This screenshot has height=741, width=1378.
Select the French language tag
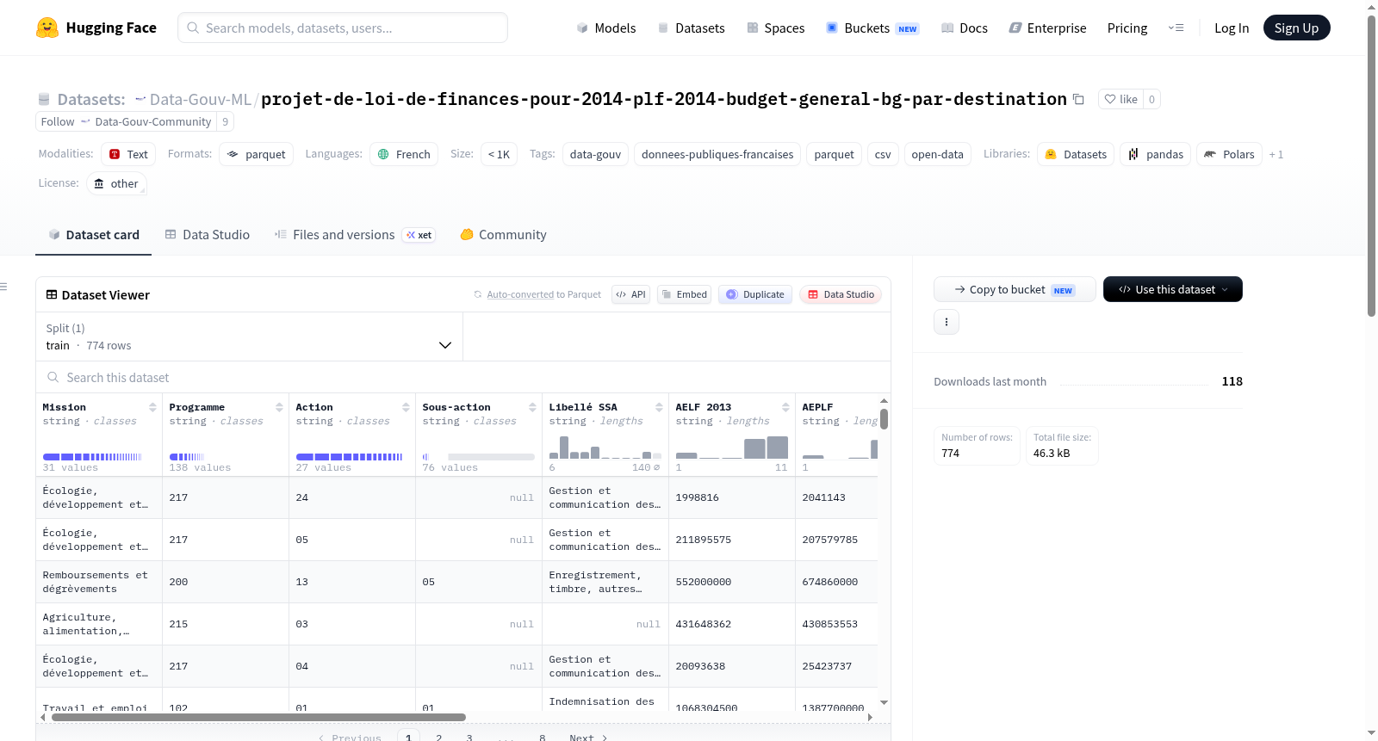tap(404, 154)
